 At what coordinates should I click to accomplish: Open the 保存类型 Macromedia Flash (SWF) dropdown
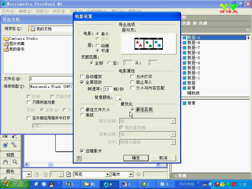(x=51, y=87)
